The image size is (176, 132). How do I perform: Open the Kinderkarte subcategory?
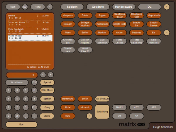point(102,24)
